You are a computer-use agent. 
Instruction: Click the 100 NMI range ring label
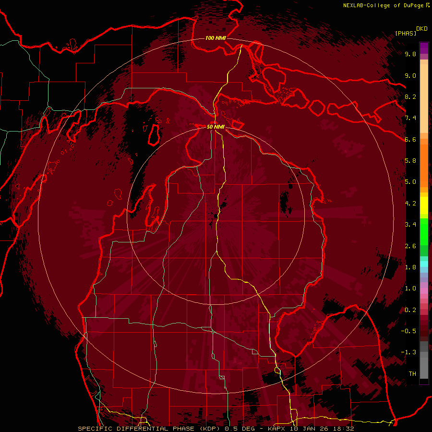[x=216, y=38]
